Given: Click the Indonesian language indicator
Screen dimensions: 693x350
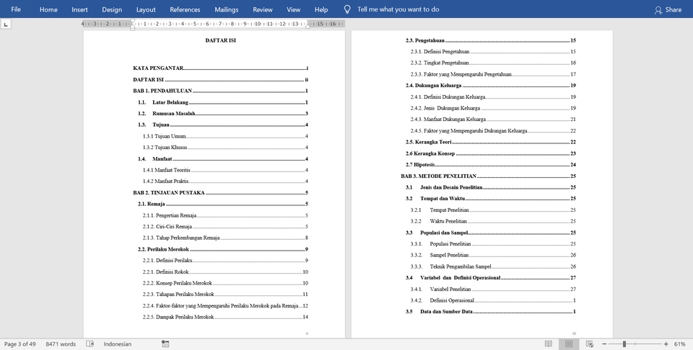Looking at the screenshot, I should 118,344.
